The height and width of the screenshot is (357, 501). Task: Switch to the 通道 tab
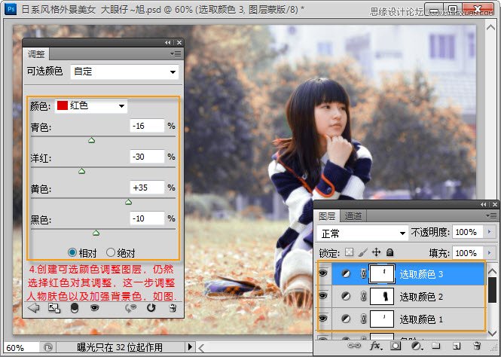353,216
